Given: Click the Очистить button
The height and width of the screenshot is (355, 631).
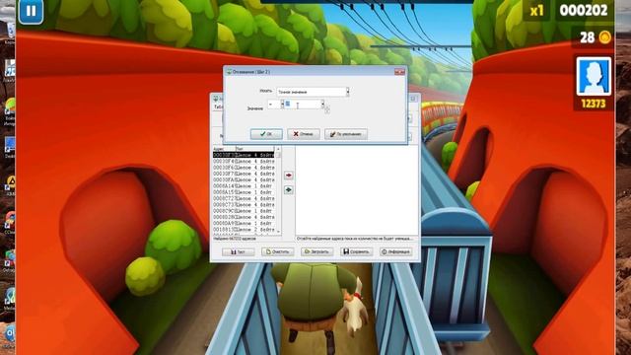Looking at the screenshot, I should (x=278, y=252).
